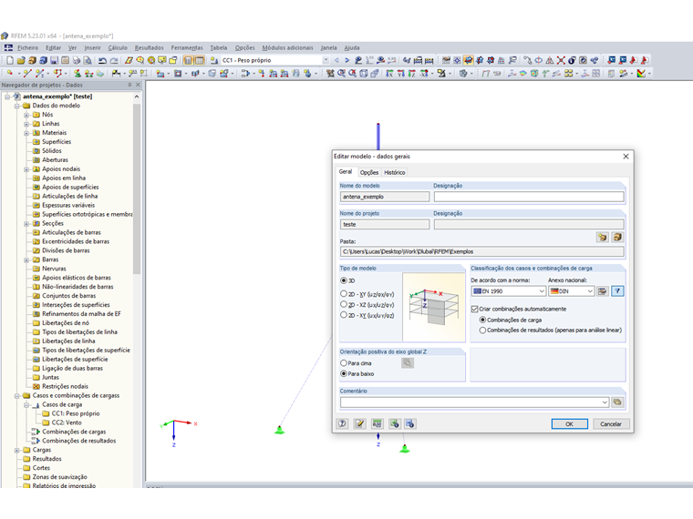Click the Cancelar button
693x519 pixels.
point(611,424)
